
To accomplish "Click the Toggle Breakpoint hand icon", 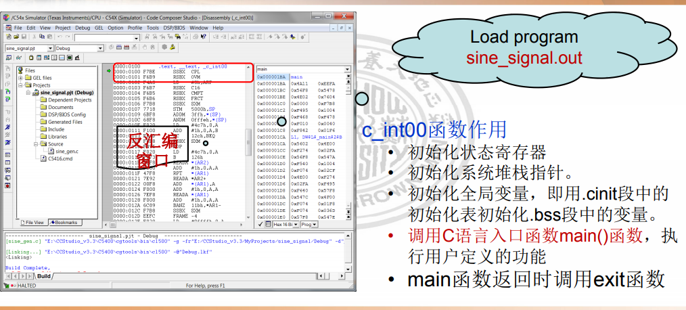I will (144, 47).
